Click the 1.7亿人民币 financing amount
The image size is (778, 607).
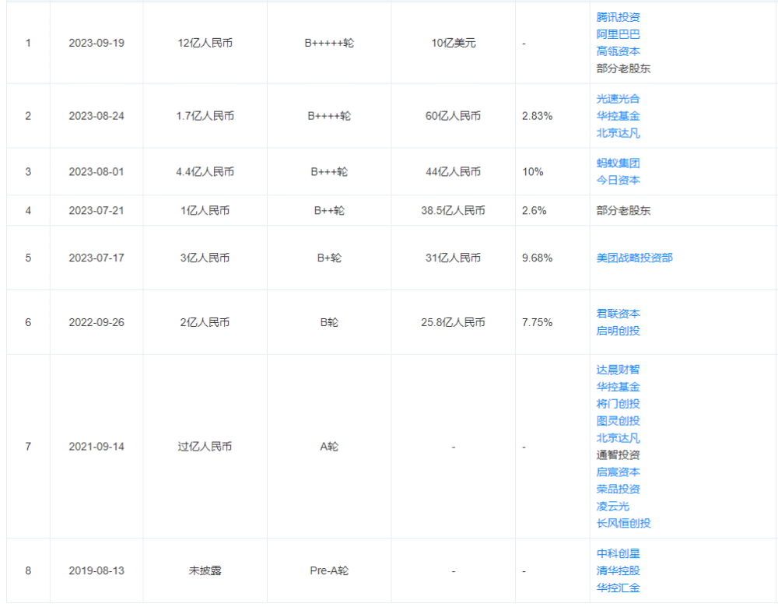[205, 116]
